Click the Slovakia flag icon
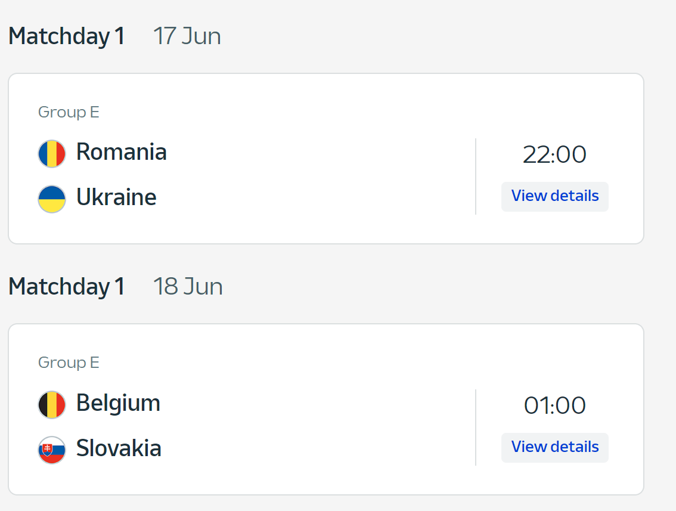The image size is (676, 511). pos(52,450)
